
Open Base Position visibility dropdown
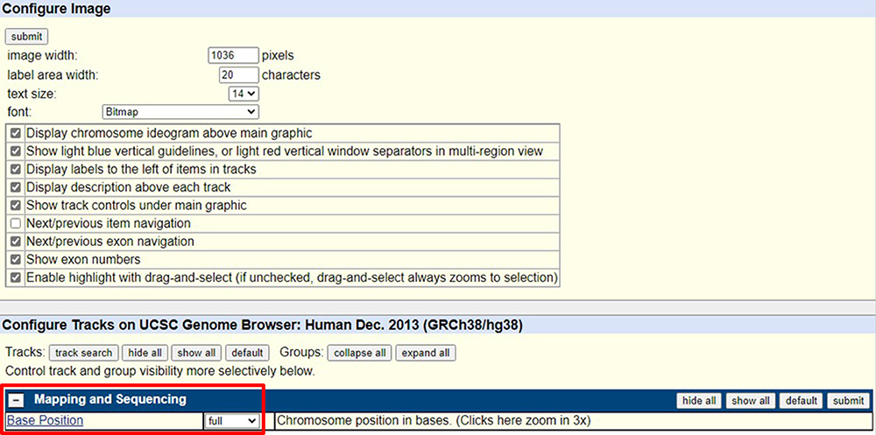233,421
